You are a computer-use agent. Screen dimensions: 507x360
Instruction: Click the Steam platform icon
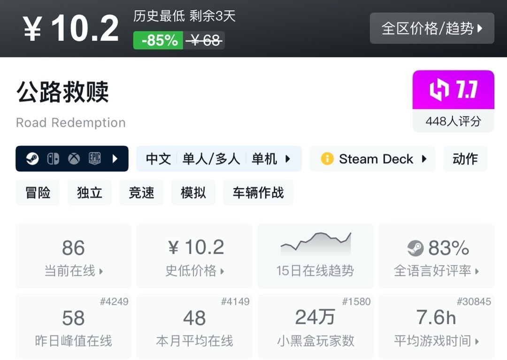click(x=32, y=159)
